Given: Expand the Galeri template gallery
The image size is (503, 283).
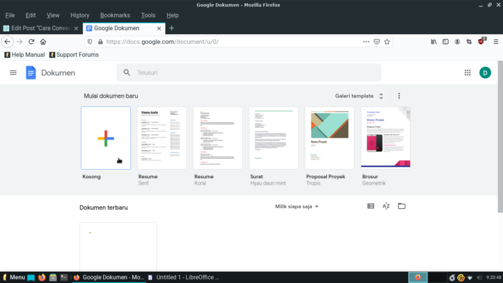Looking at the screenshot, I should pyautogui.click(x=360, y=96).
